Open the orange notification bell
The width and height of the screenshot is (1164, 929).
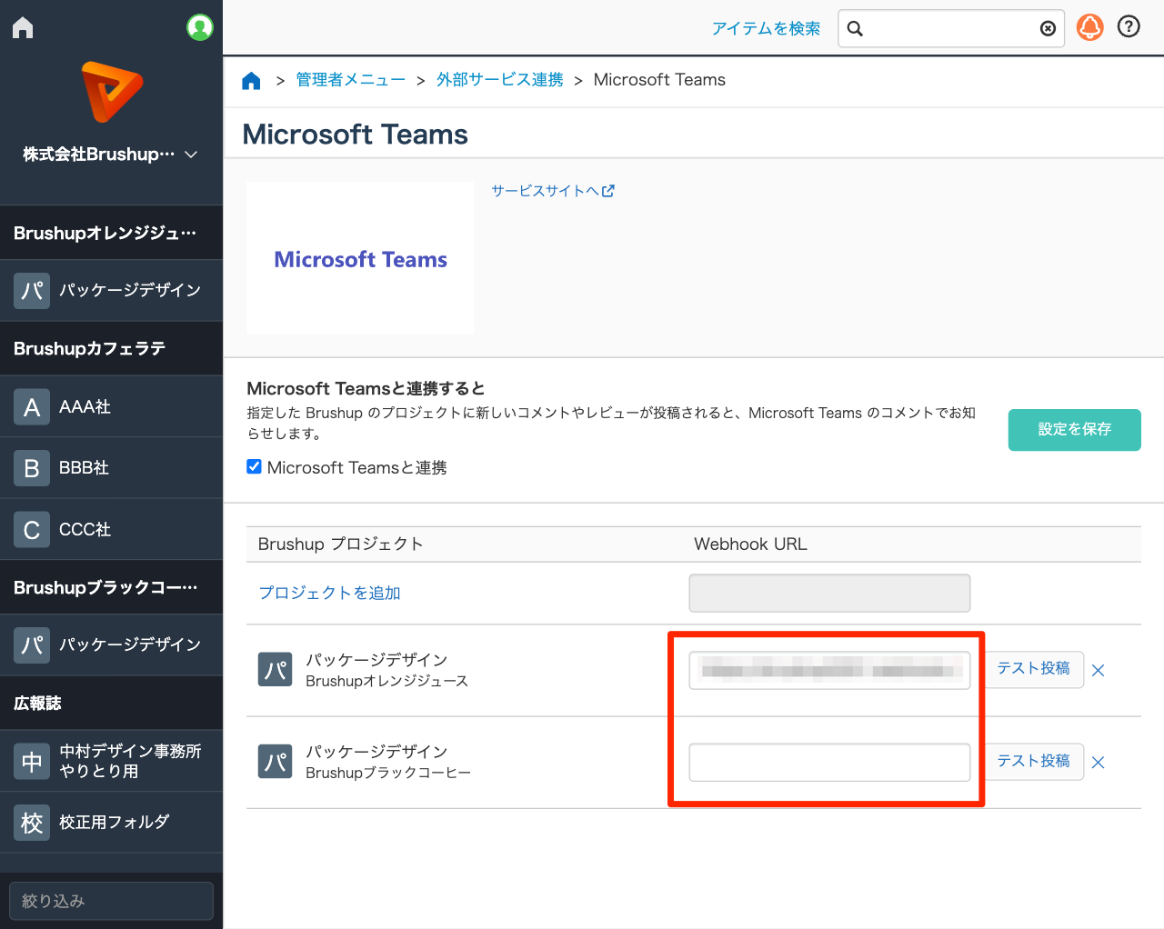tap(1089, 27)
